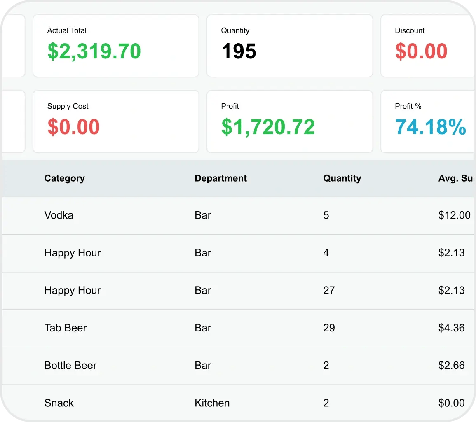The image size is (476, 422).
Task: Select the Quantity 195 summary card
Action: [x=289, y=46]
